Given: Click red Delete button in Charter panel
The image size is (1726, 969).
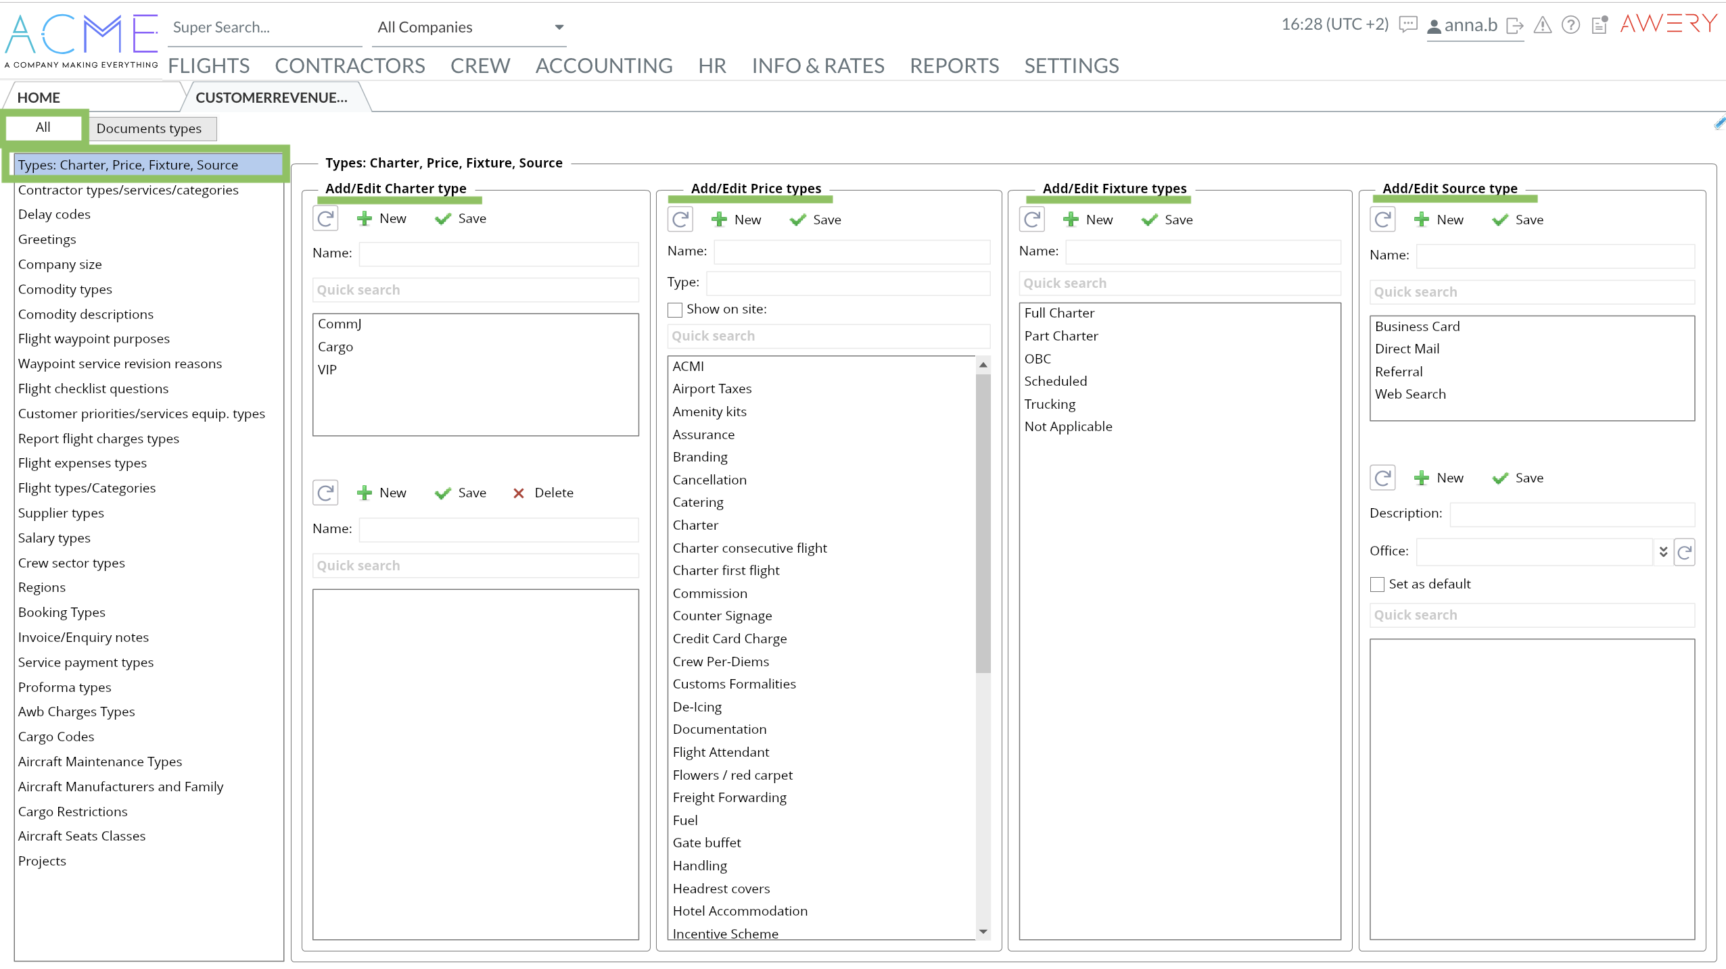Looking at the screenshot, I should pos(543,493).
